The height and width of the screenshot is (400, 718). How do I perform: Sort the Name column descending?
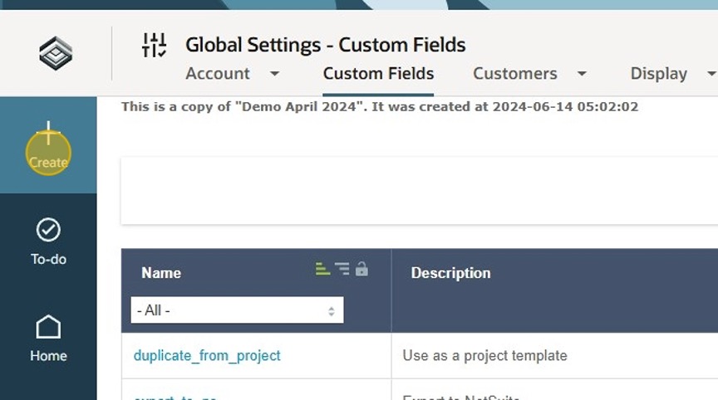tap(342, 269)
